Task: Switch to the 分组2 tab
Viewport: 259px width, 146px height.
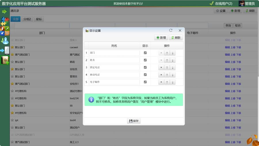Action: [x=27, y=19]
